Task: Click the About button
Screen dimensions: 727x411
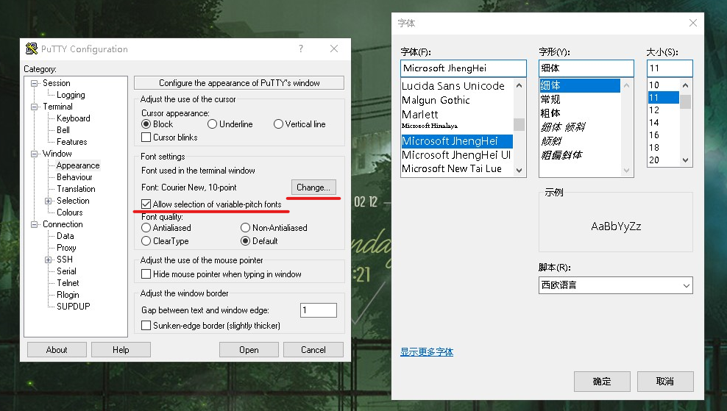Action: pyautogui.click(x=57, y=350)
